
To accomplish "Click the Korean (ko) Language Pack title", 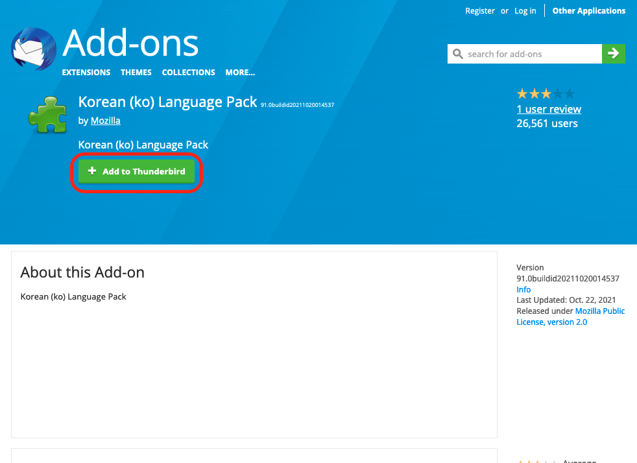I will click(167, 102).
